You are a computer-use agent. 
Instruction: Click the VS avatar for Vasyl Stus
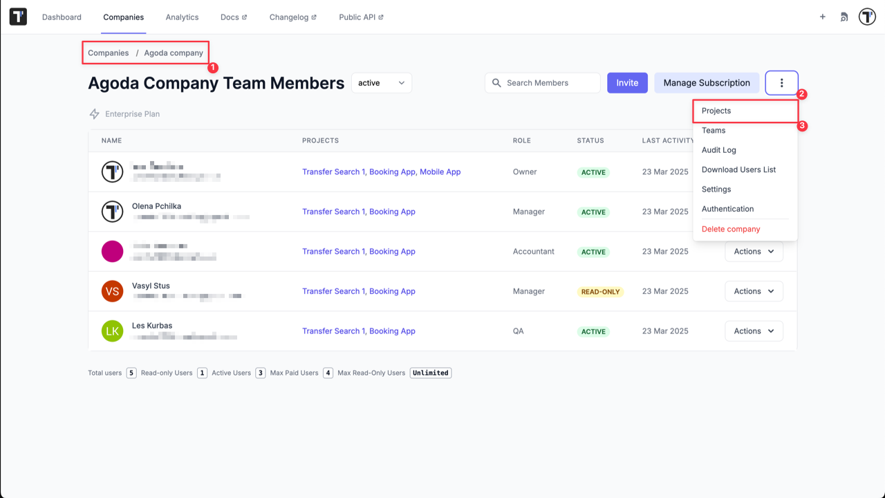coord(112,291)
